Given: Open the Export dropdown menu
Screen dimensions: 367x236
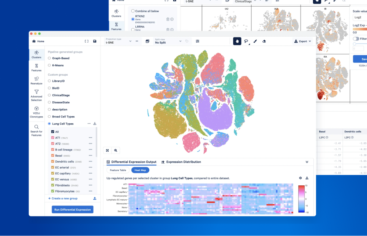Looking at the screenshot, I should (x=303, y=41).
